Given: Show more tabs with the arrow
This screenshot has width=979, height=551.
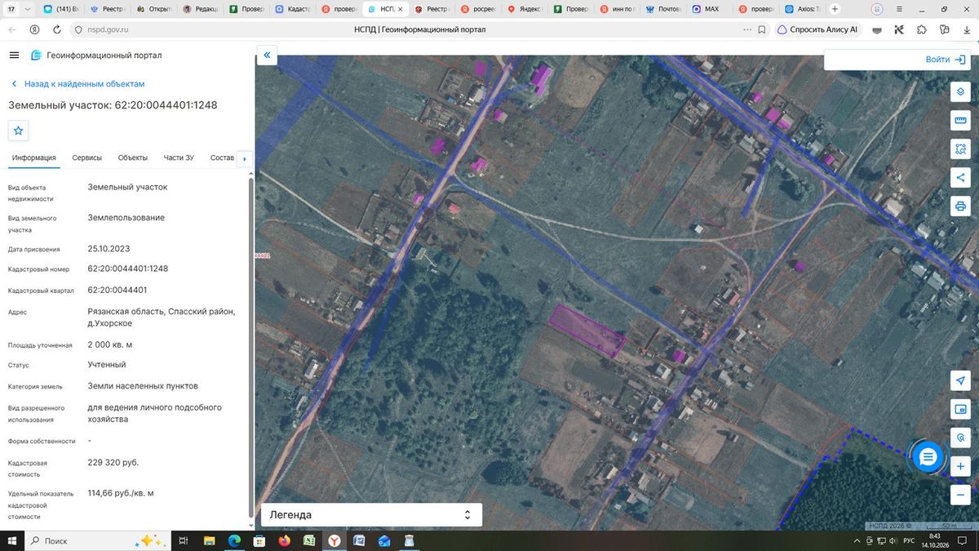Looking at the screenshot, I should click(245, 158).
